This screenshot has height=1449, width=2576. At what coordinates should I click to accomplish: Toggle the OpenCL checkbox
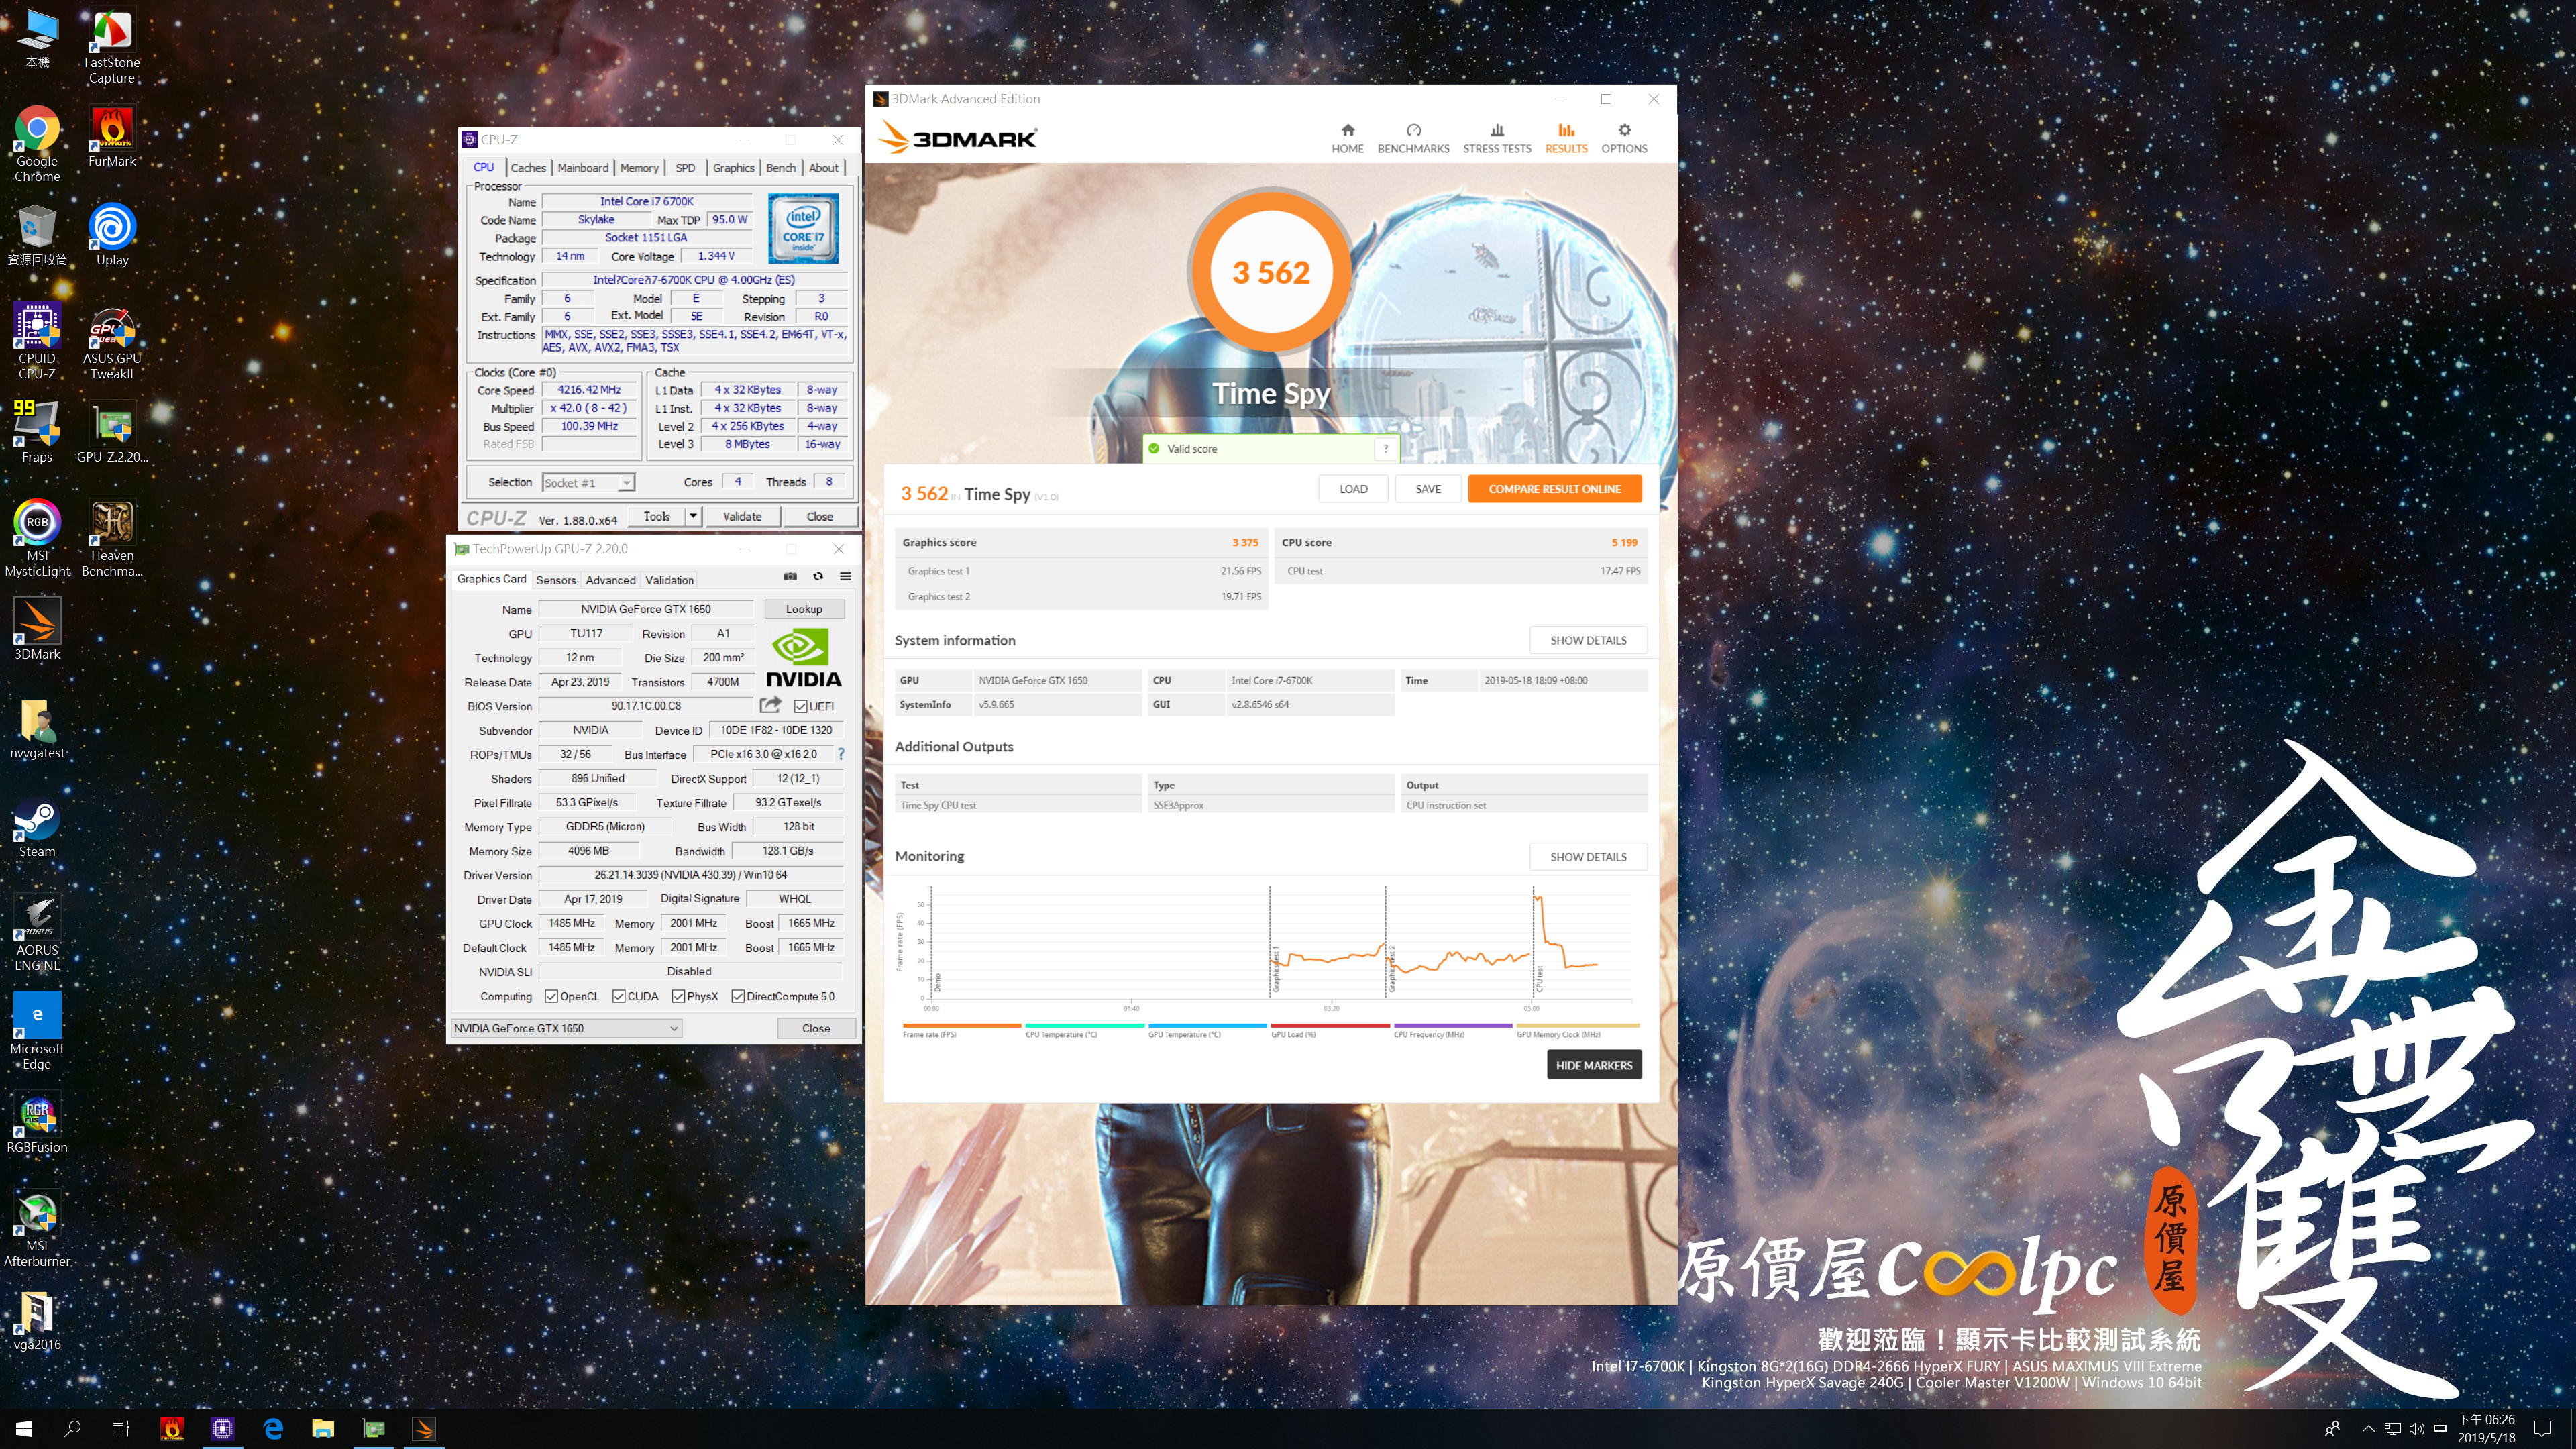tap(551, 996)
